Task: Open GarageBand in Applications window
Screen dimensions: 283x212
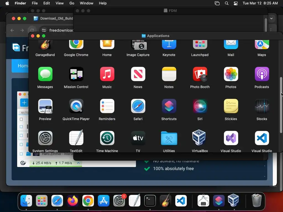Action: tap(45, 44)
